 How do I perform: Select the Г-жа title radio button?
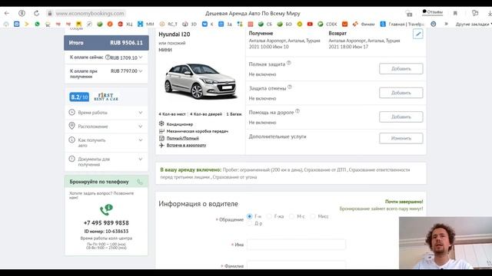coord(269,216)
